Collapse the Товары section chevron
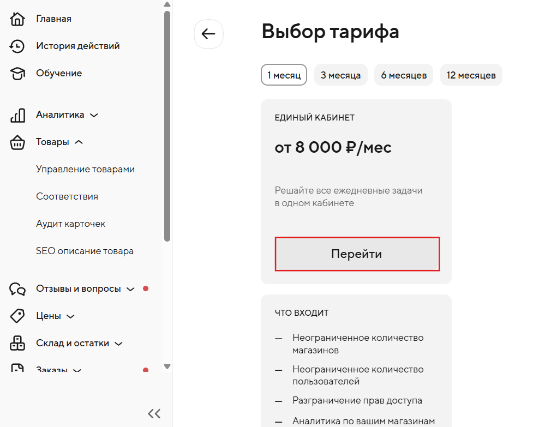 point(79,142)
